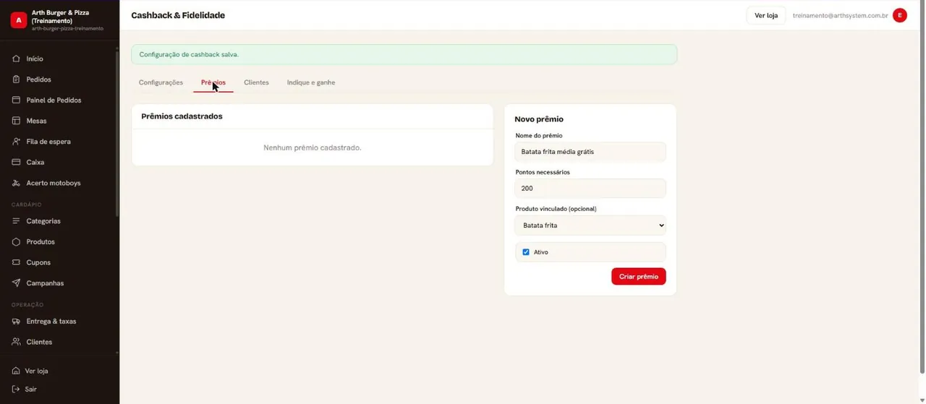Switch to the Configurações tab
926x404 pixels.
(161, 82)
